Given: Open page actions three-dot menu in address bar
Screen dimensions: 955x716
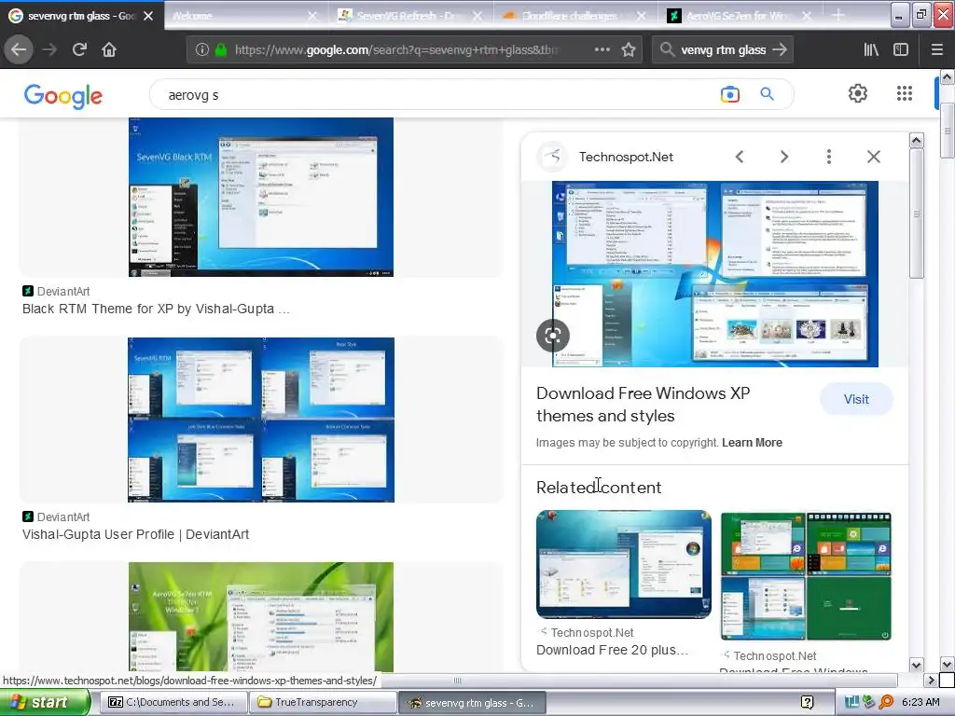Looking at the screenshot, I should pyautogui.click(x=602, y=50).
